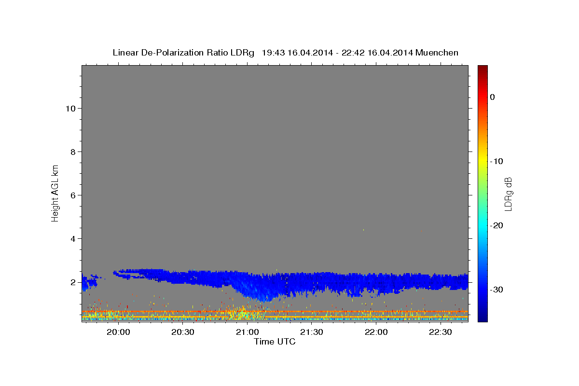This screenshot has width=579, height=386.
Task: Click the LDRg colorbar scale
Action: [482, 193]
